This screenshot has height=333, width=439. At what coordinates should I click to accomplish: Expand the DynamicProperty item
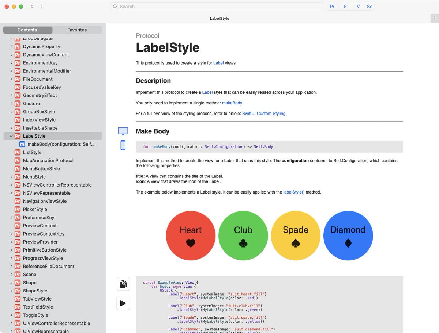pos(11,47)
